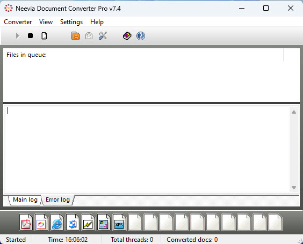The height and width of the screenshot is (244, 303).
Task: Open the help book icon
Action: click(127, 36)
